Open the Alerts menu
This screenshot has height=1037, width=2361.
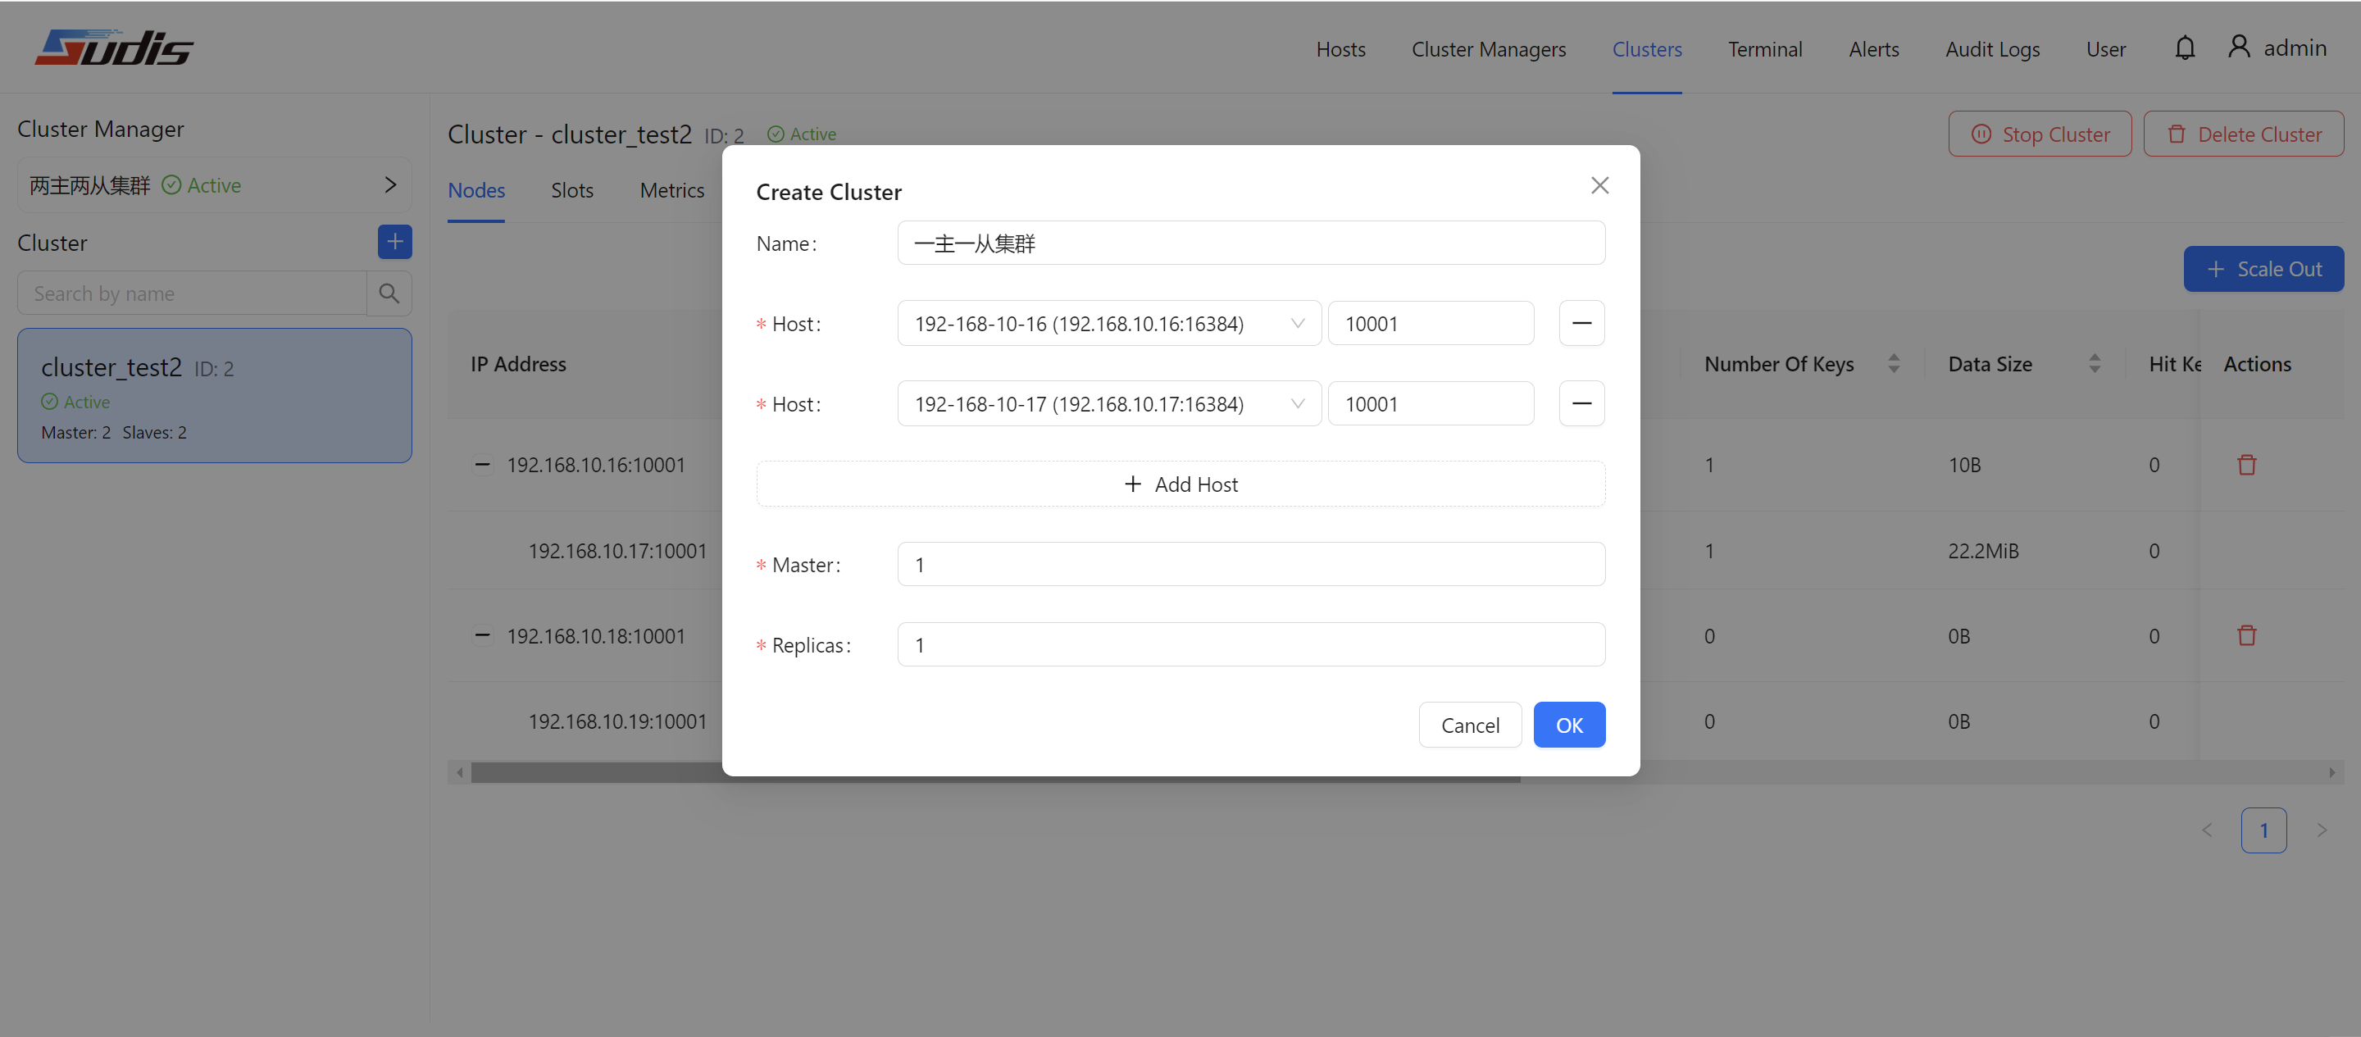point(1873,48)
